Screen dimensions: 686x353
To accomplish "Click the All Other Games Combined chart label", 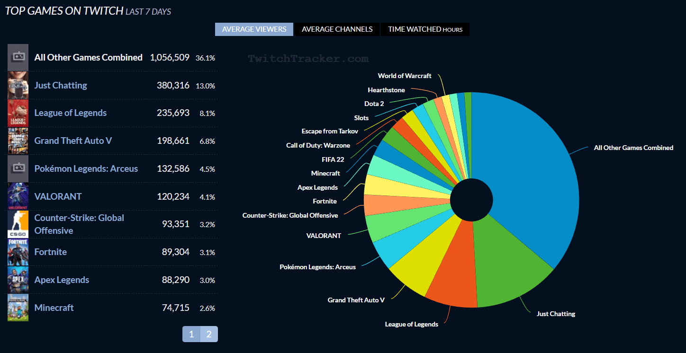I will [633, 148].
